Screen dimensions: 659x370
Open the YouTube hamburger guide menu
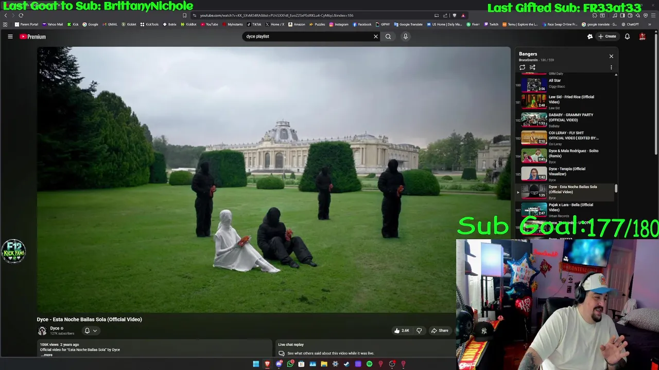pos(10,36)
